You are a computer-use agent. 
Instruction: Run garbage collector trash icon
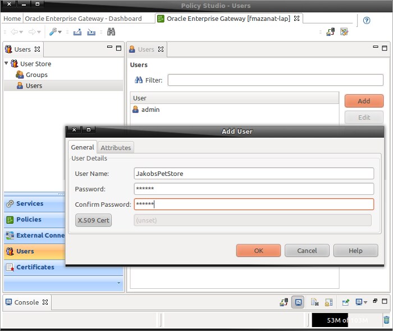pyautogui.click(x=386, y=320)
